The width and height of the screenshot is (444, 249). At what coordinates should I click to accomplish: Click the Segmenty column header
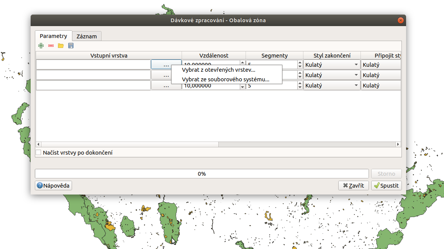[x=274, y=56]
